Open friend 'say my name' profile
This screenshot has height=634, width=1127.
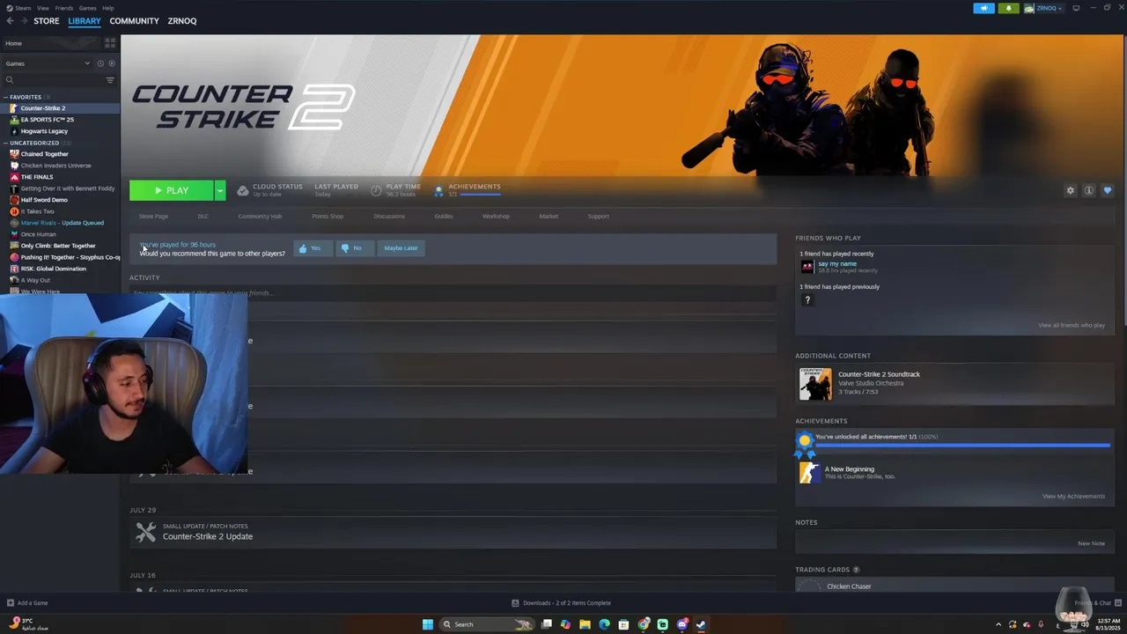(x=836, y=264)
